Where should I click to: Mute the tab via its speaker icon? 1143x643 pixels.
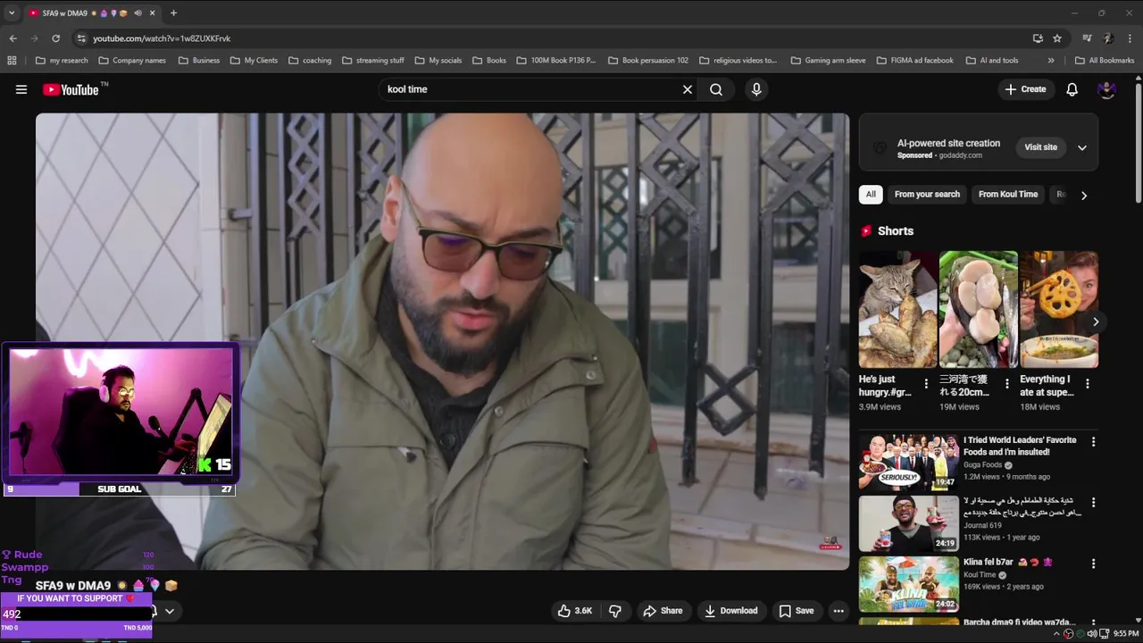pos(137,13)
